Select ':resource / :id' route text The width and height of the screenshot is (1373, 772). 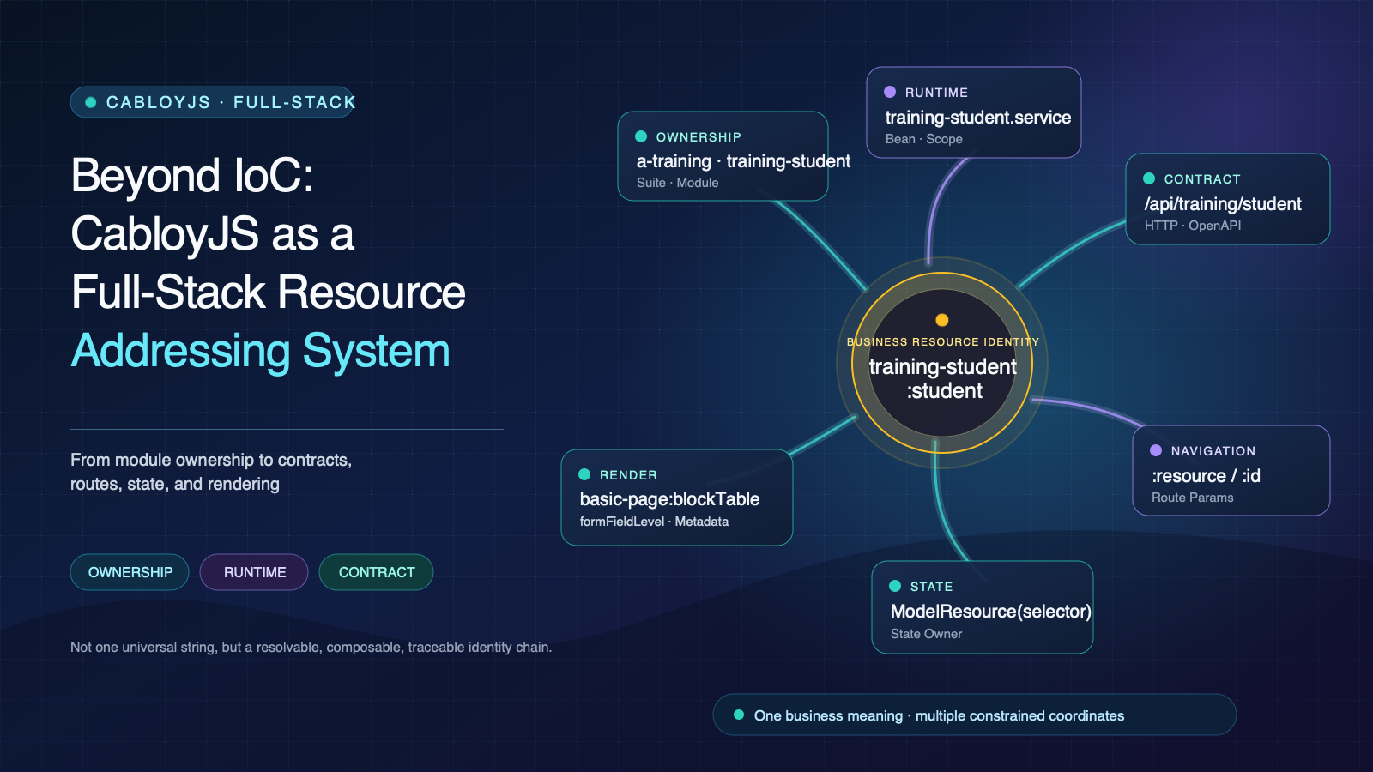point(1206,476)
